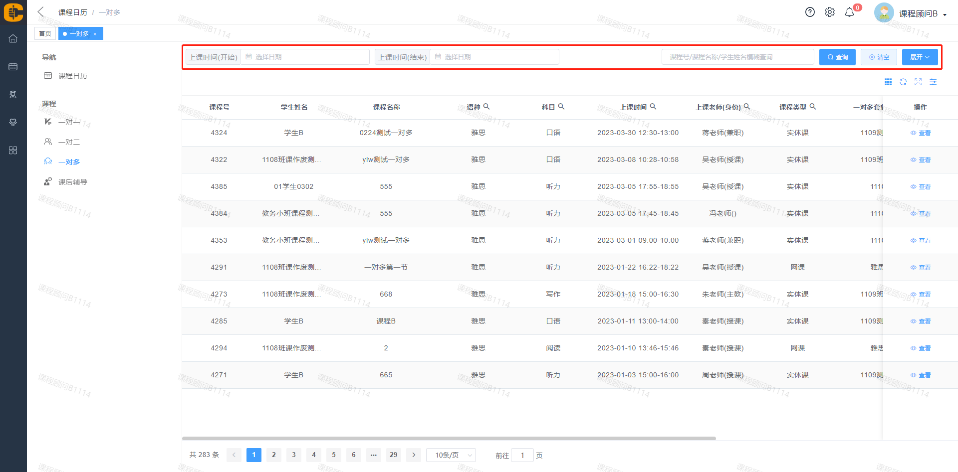
Task: Click search icon next to 语种 column
Action: (x=486, y=107)
